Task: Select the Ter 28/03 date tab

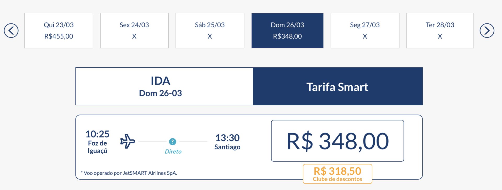Action: coord(440,31)
